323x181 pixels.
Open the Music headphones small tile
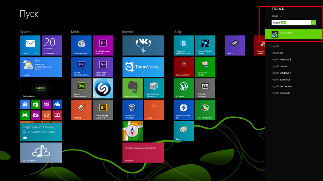[x=46, y=115]
